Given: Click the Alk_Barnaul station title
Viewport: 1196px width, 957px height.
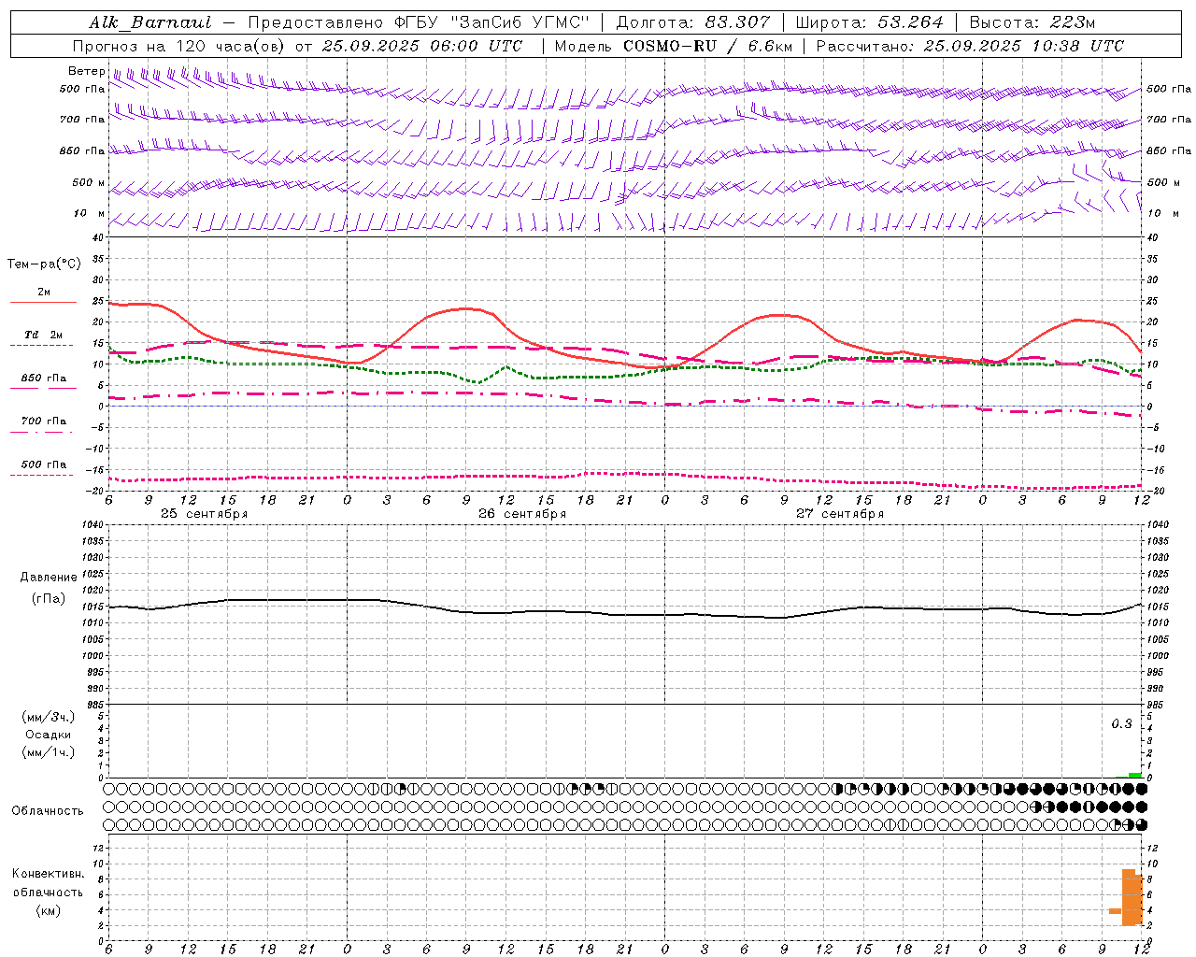Looking at the screenshot, I should [150, 22].
